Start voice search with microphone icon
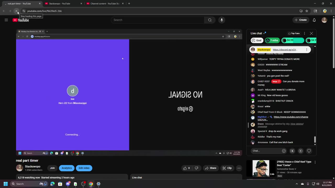335x188 pixels. click(222, 20)
